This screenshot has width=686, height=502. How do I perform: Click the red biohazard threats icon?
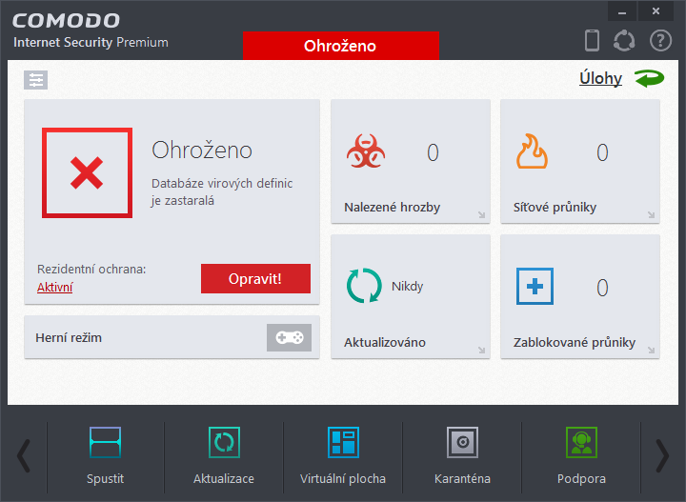pyautogui.click(x=366, y=151)
